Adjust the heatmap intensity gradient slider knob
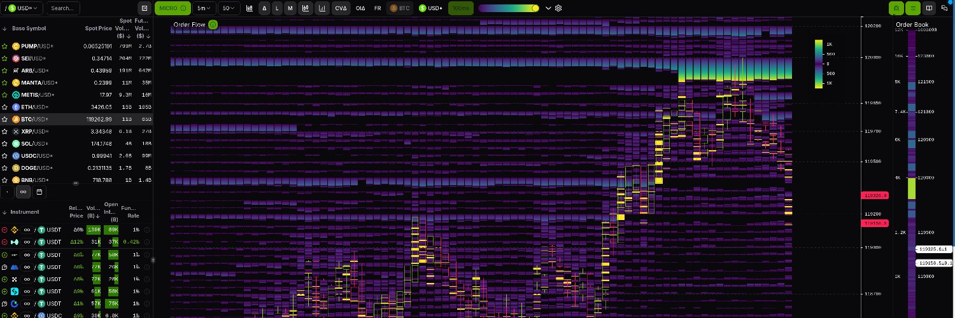955x318 pixels. [535, 8]
